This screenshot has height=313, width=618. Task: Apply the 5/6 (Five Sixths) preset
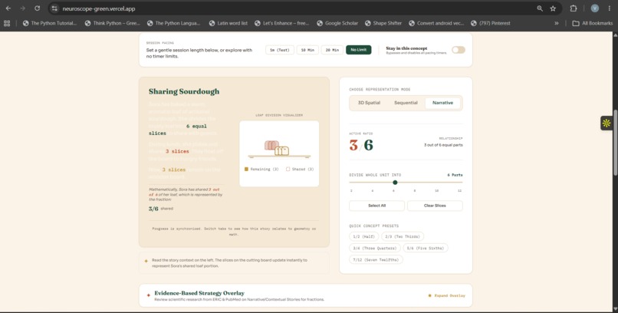426,248
